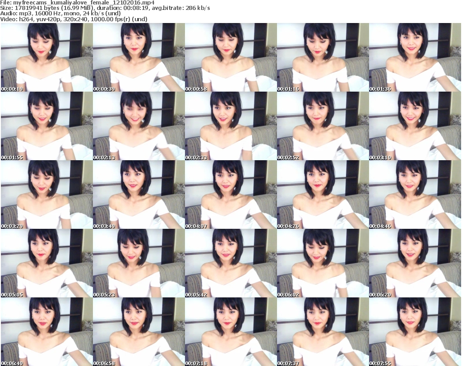The height and width of the screenshot is (366, 462).
Task: Select the thumbnail frame stamped 00:01:16
Action: tap(323, 57)
